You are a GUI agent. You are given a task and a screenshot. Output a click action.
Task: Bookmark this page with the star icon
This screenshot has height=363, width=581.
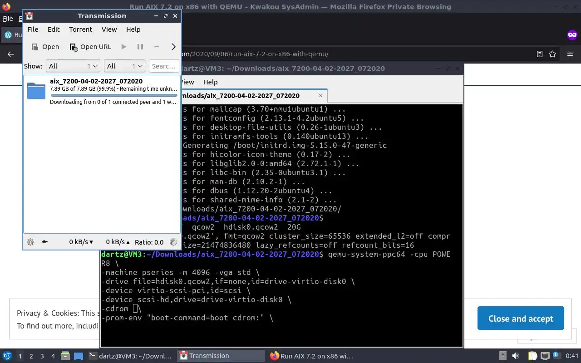pos(552,54)
